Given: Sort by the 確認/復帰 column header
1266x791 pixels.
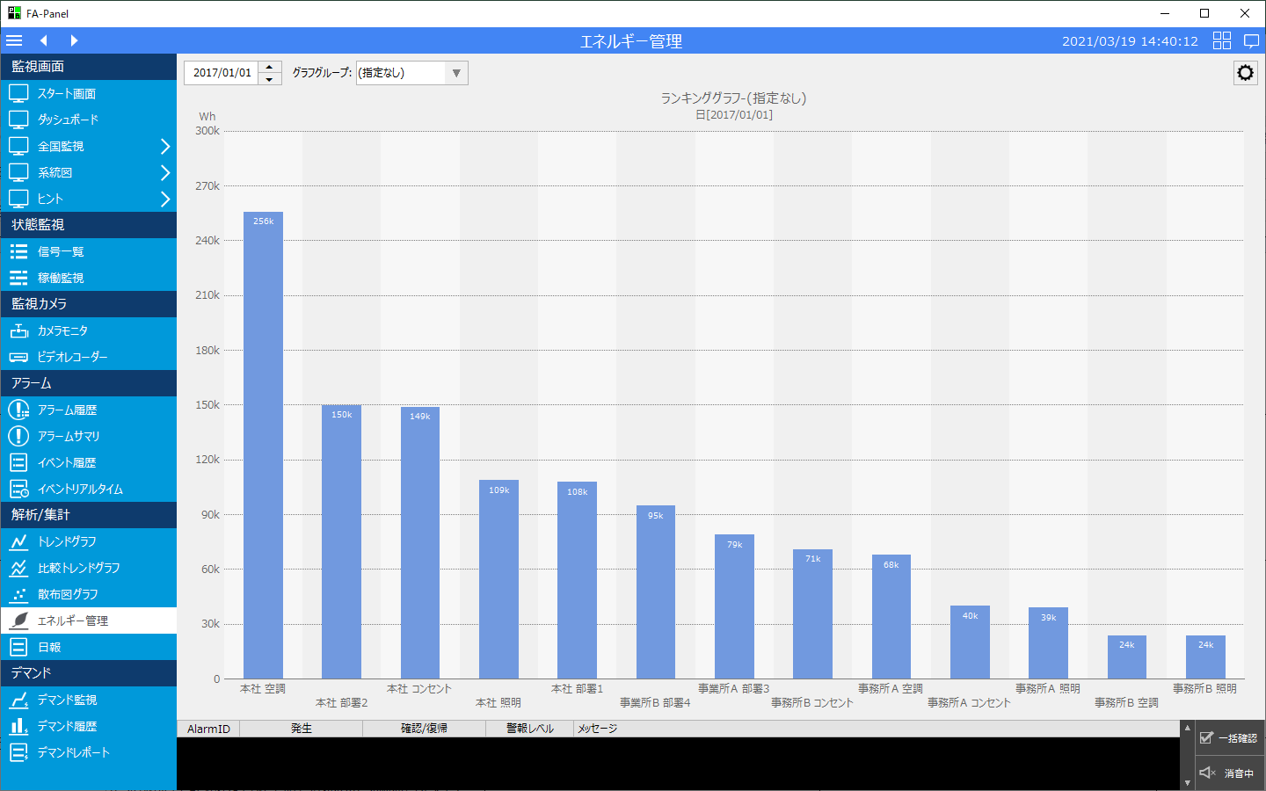Looking at the screenshot, I should (x=424, y=729).
